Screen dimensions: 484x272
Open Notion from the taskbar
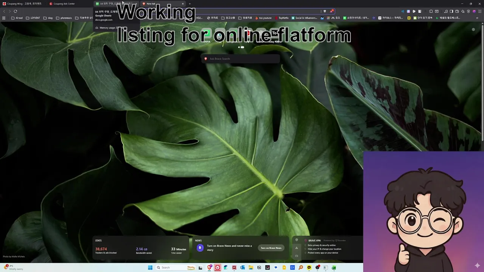click(x=259, y=267)
